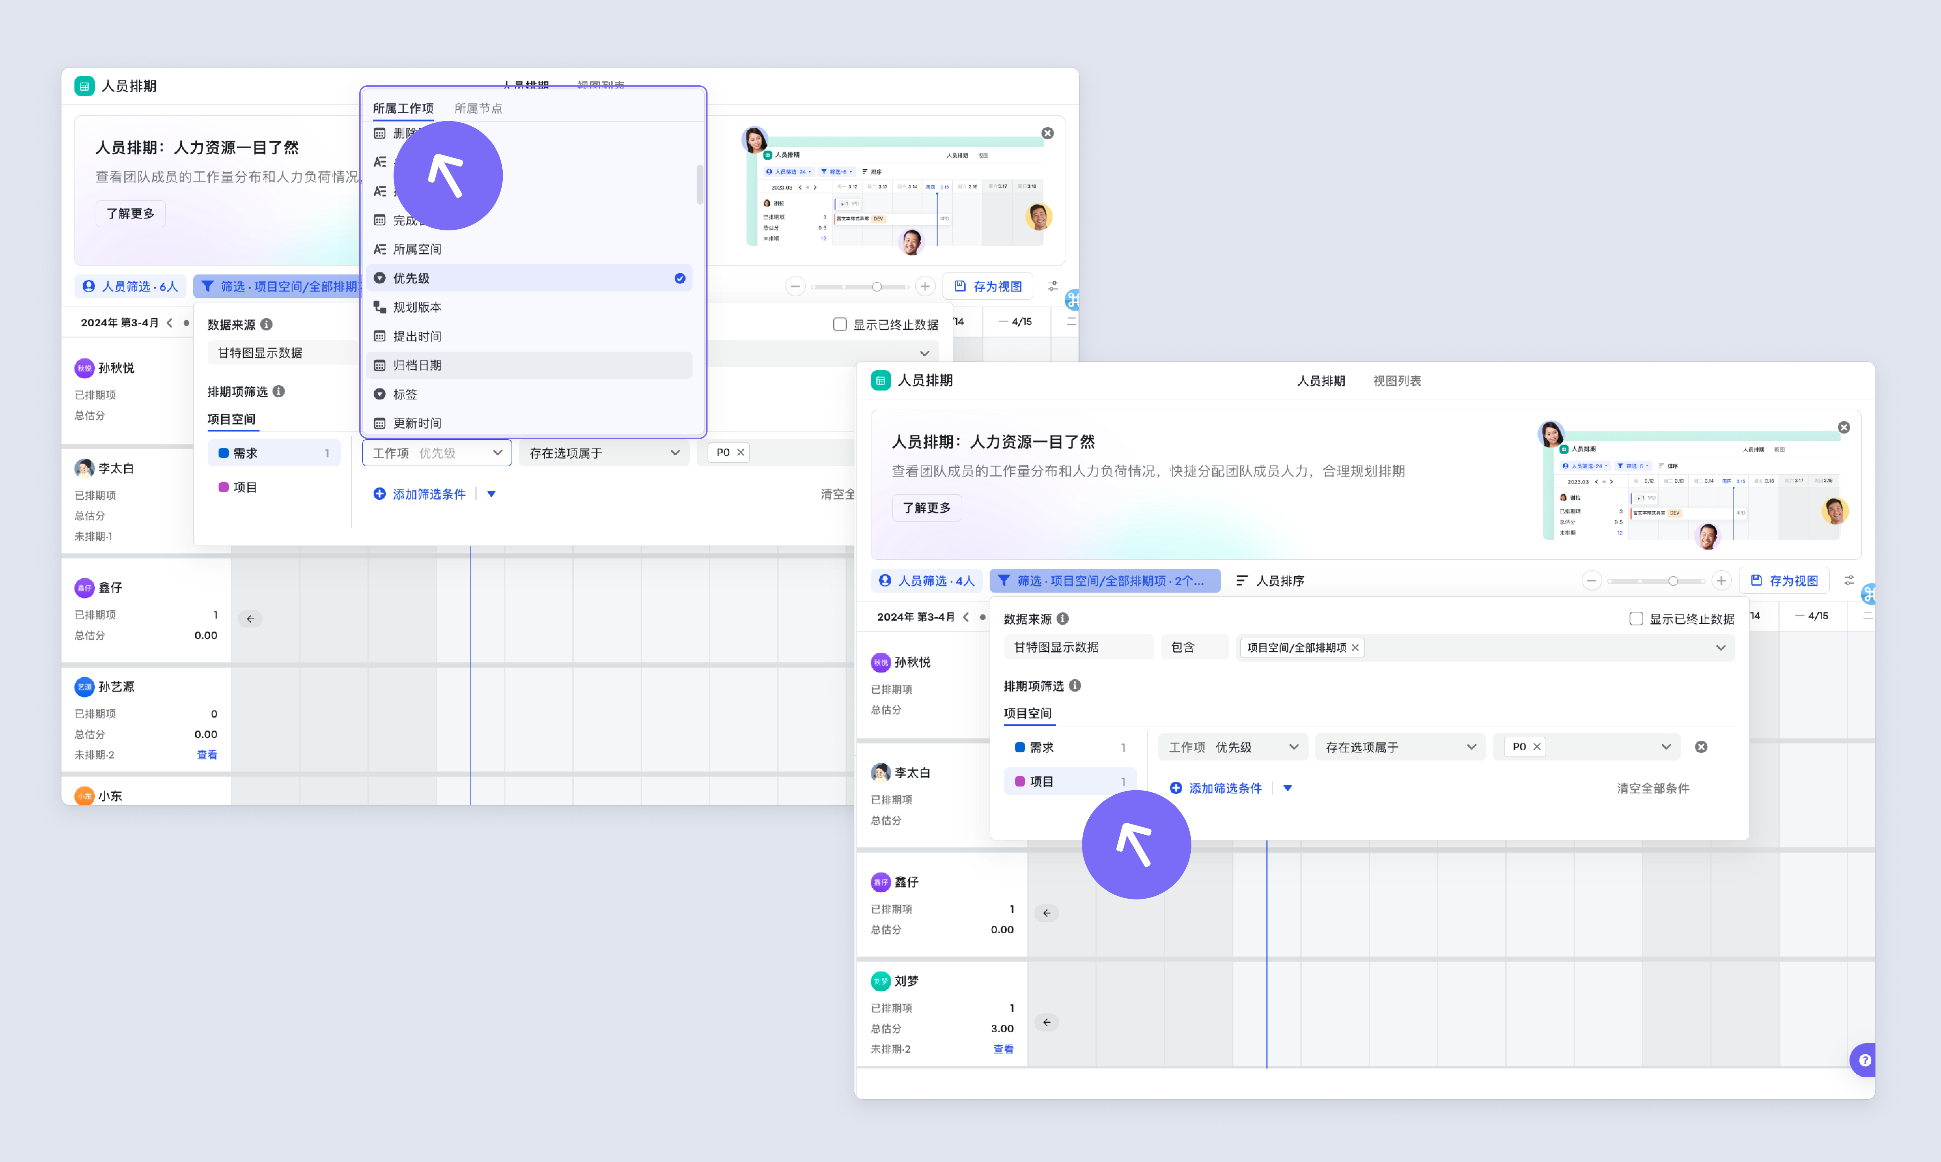The image size is (1941, 1162).
Task: Select the 人员排期 tab in the front window
Action: (x=1322, y=381)
